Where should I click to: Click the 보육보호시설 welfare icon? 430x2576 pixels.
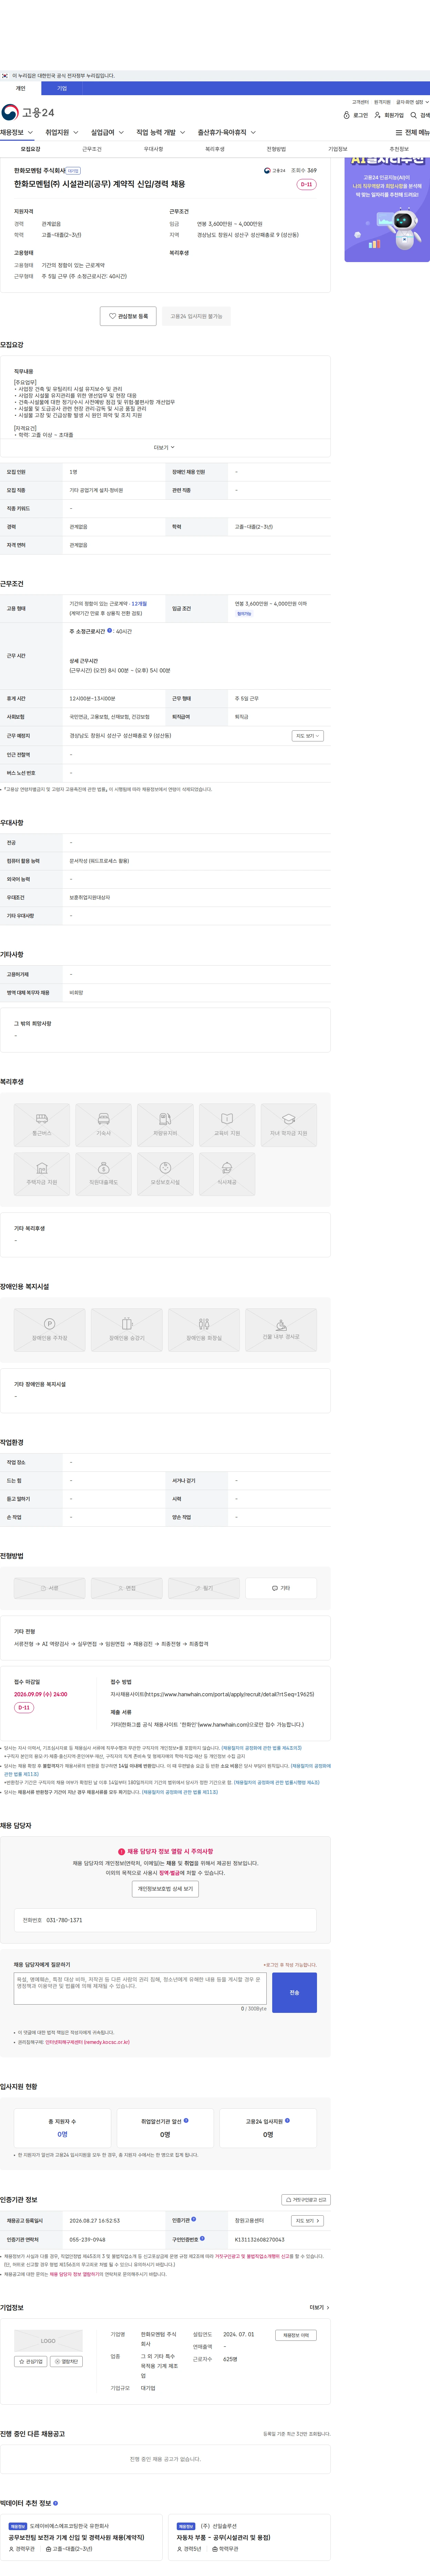pos(165,1174)
